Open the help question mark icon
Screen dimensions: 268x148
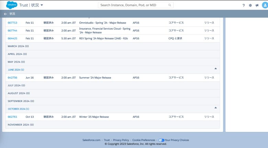coord(244,5)
